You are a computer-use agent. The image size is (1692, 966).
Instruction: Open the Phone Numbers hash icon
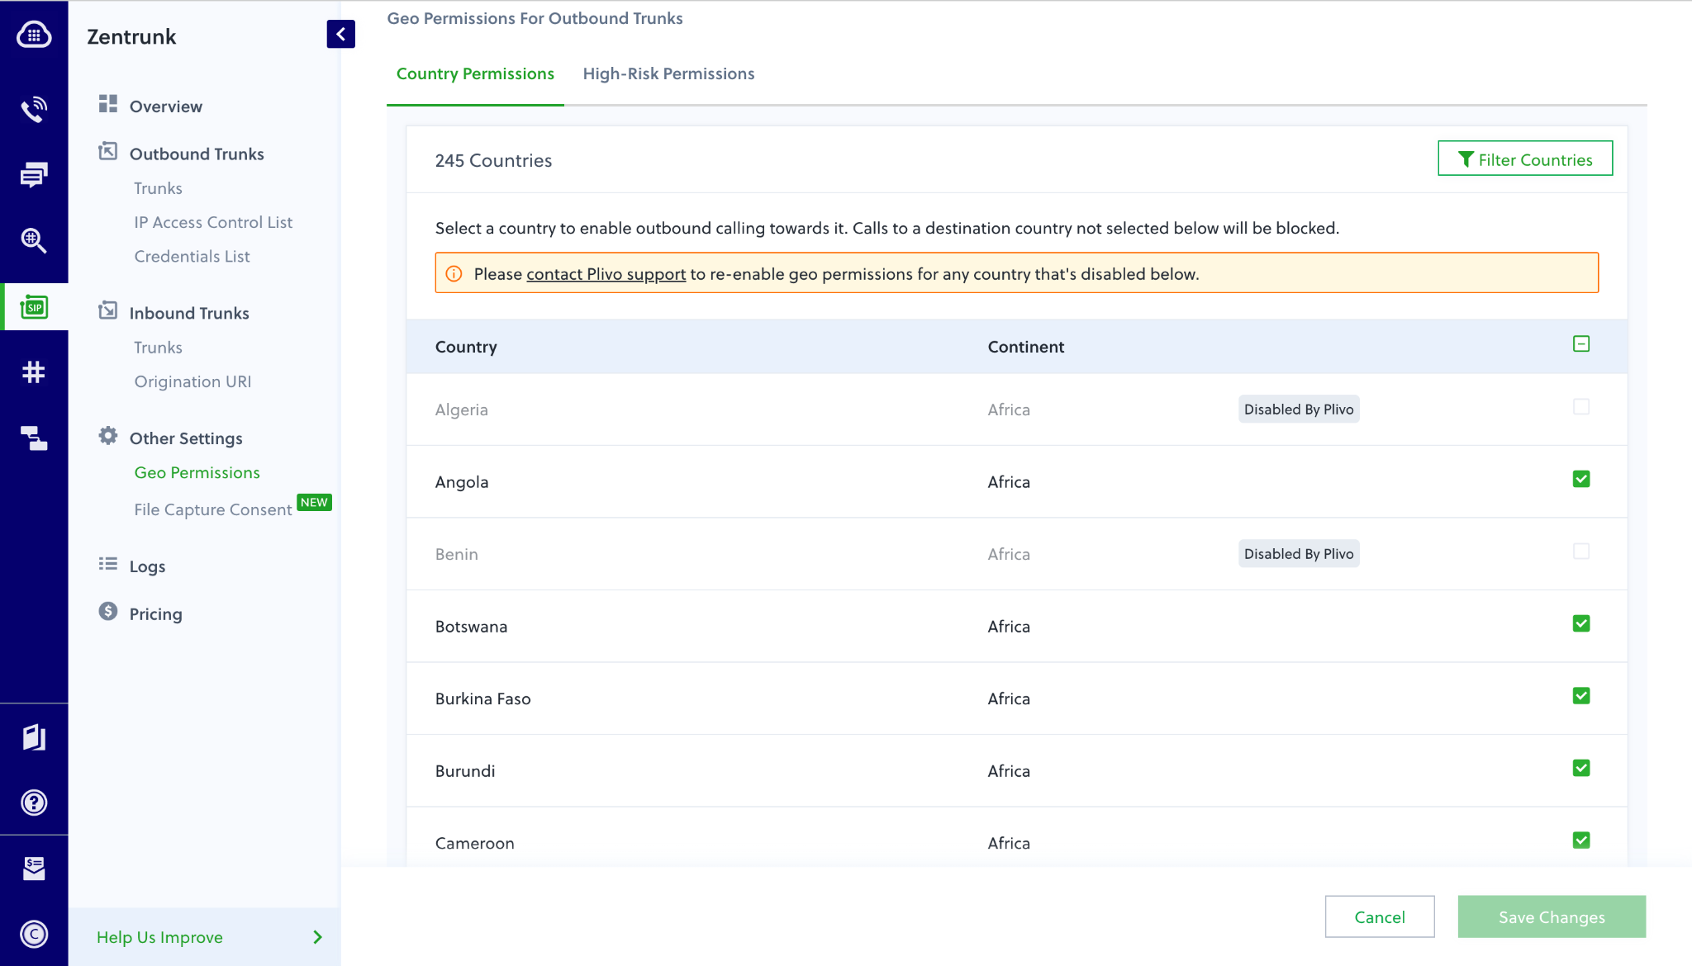pyautogui.click(x=34, y=372)
